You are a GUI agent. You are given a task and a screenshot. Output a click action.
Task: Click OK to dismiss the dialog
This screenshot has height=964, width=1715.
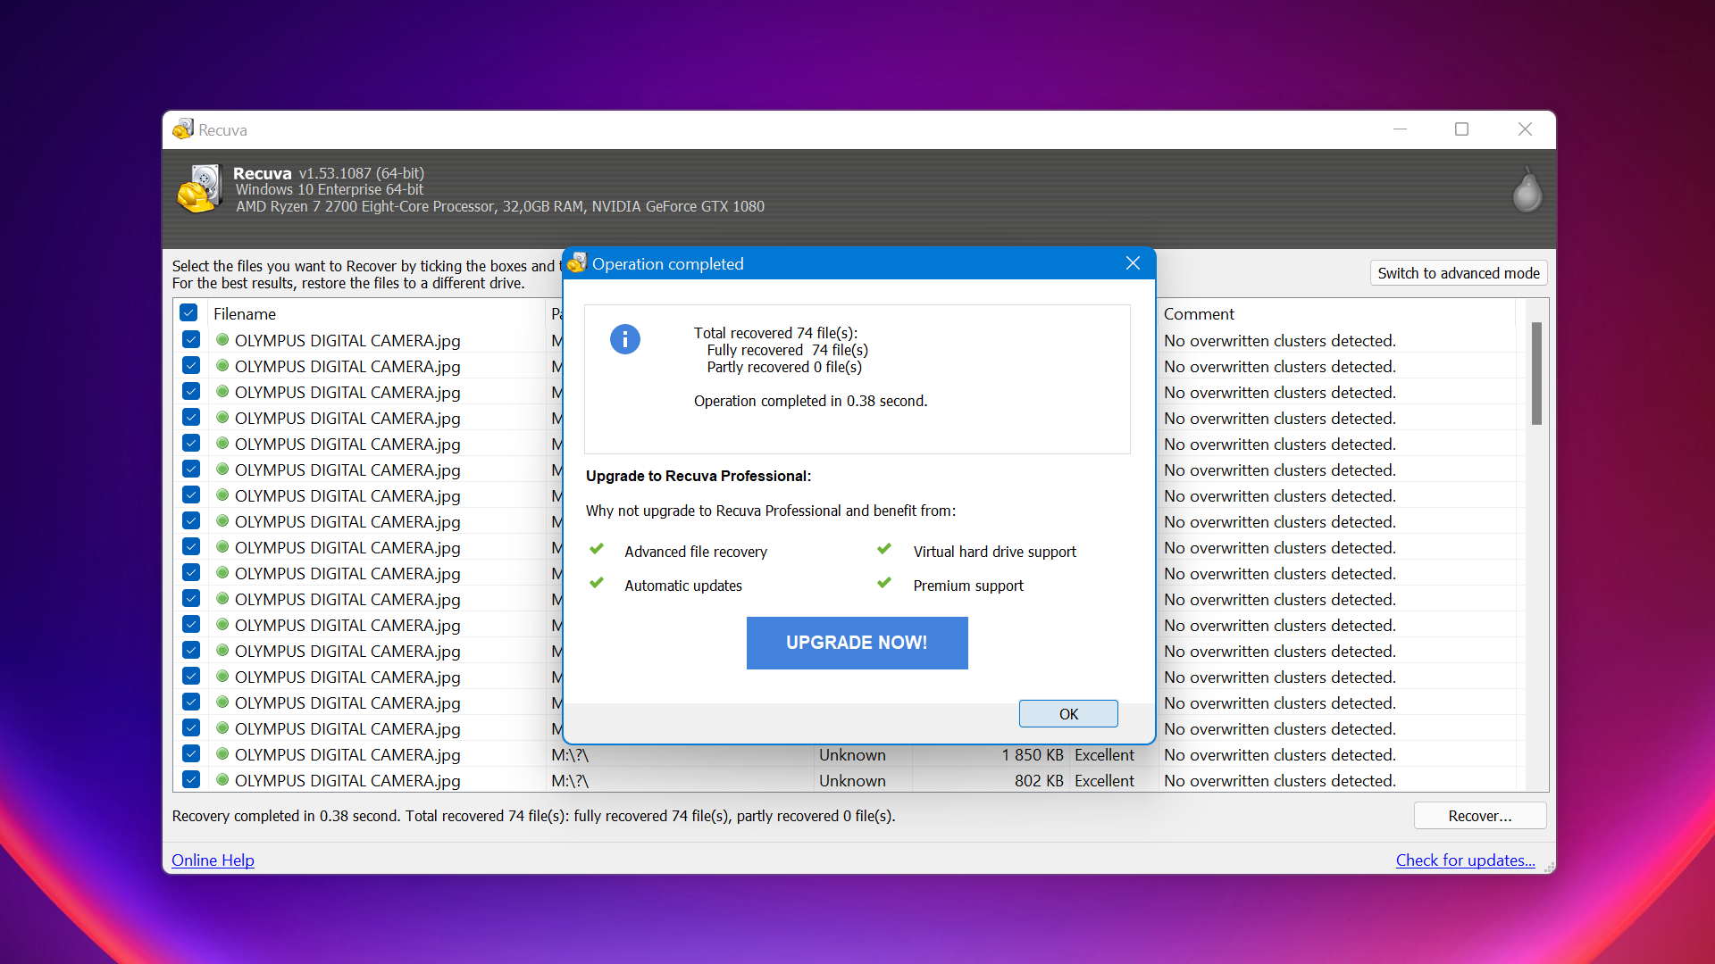click(x=1068, y=714)
